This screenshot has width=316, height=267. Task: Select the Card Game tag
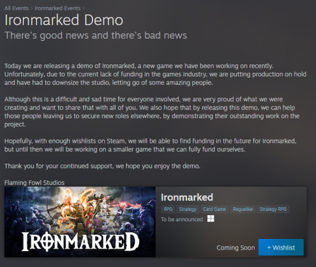[214, 209]
